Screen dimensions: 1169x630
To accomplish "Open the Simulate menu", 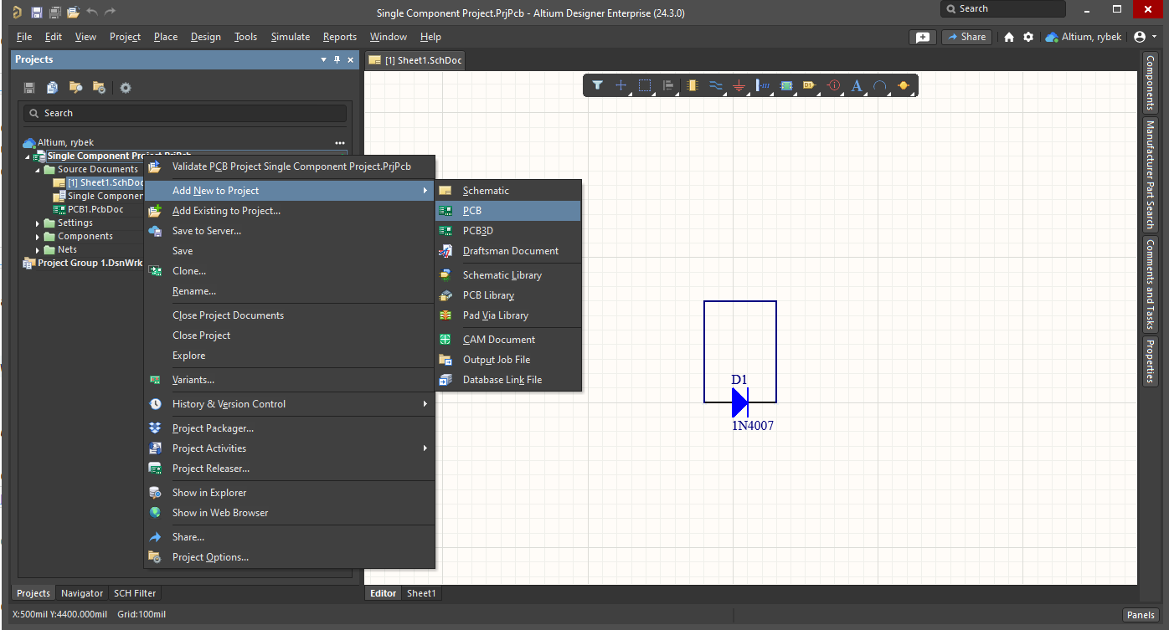I will point(290,37).
